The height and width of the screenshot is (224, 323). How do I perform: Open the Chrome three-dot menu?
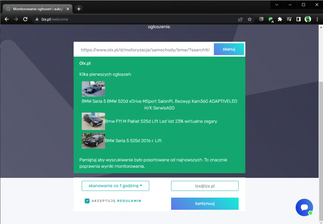(317, 19)
